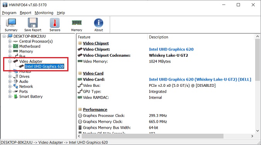Click the Network tree icon
Viewport: 261px width, 145px height.
coord(15,86)
